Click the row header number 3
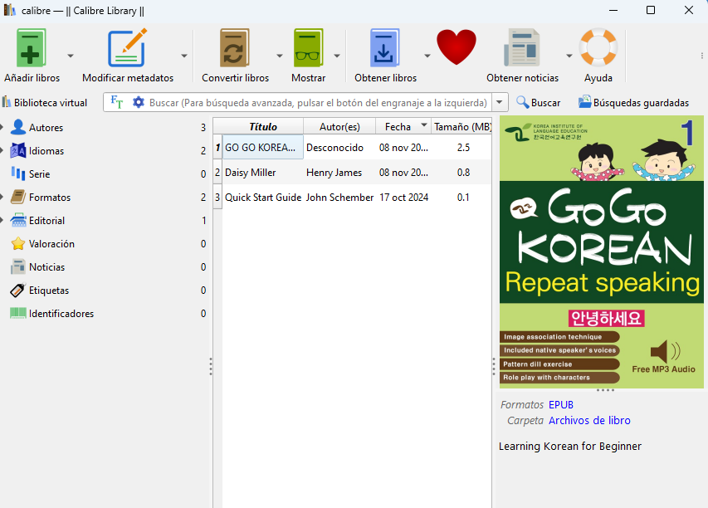Screen dimensions: 708x508 [217, 198]
